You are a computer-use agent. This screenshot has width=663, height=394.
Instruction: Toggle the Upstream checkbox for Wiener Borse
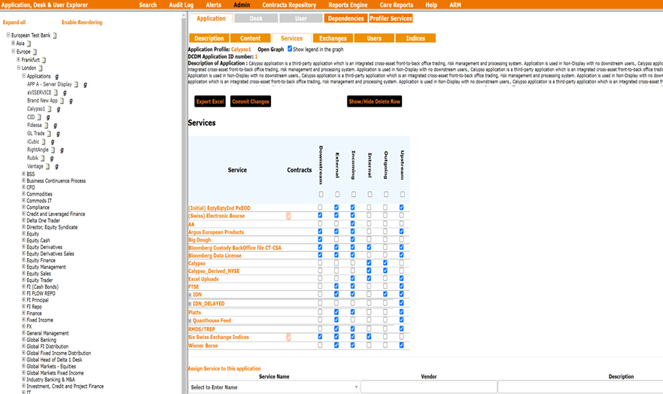point(402,346)
